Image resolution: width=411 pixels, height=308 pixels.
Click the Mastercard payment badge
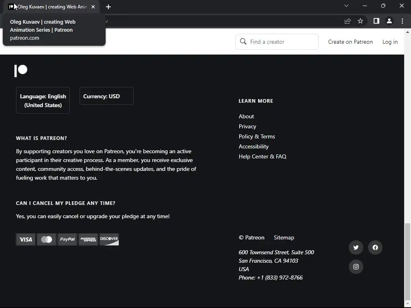(47, 239)
